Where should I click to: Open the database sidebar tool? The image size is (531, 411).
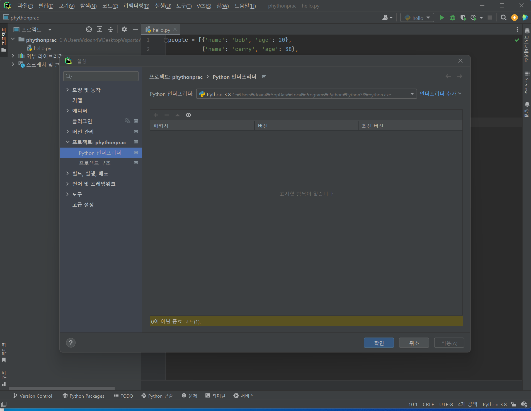click(x=527, y=45)
